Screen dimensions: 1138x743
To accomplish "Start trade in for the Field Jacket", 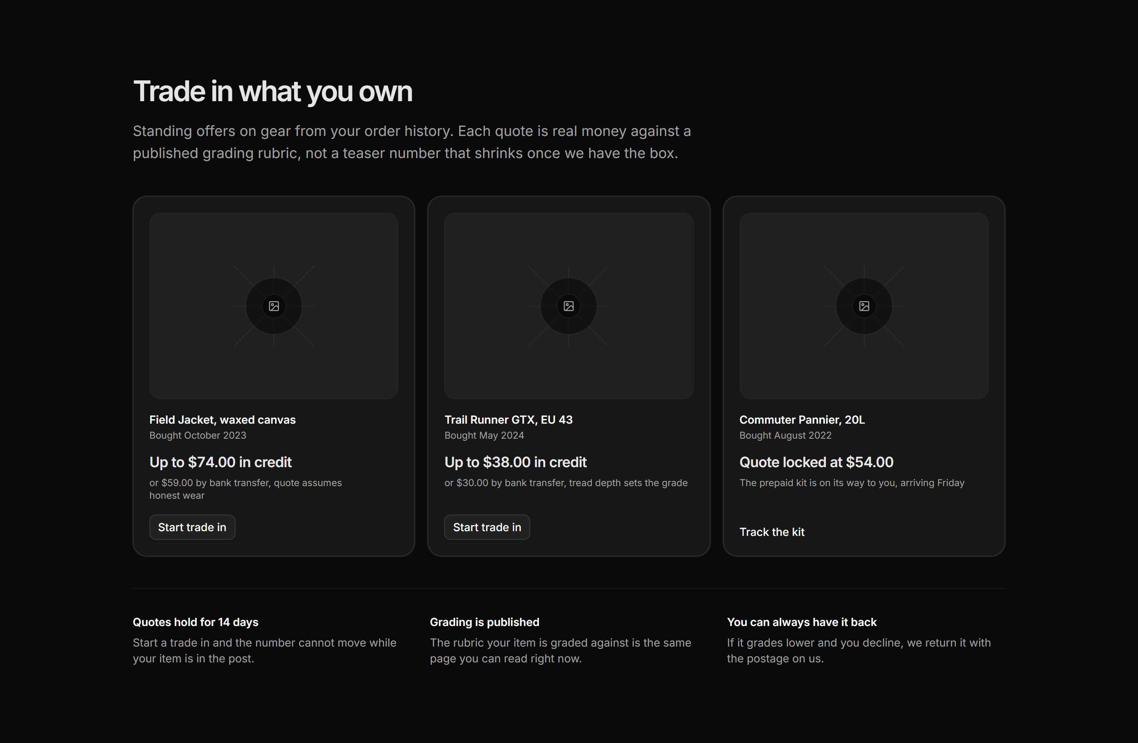I will 192,527.
